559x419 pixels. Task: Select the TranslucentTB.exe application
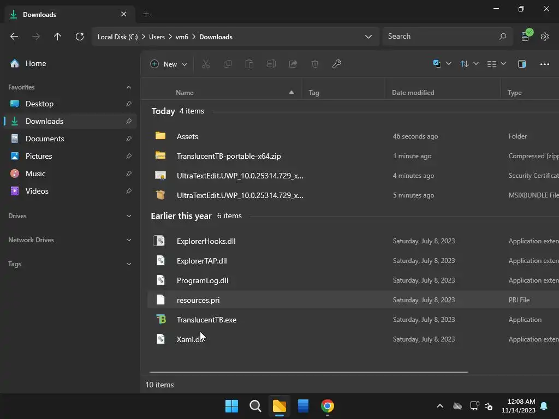[353, 320]
